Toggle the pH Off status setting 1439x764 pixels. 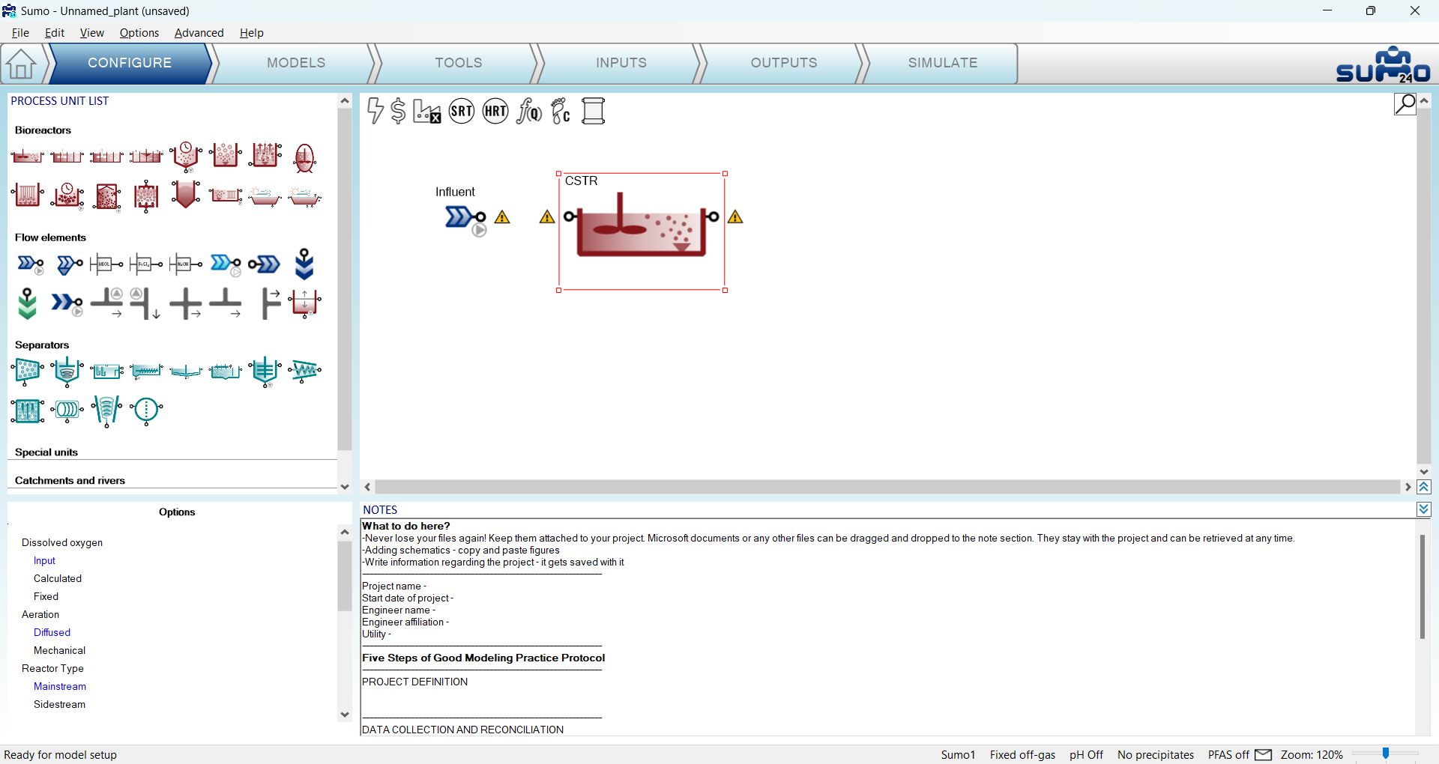click(1086, 755)
